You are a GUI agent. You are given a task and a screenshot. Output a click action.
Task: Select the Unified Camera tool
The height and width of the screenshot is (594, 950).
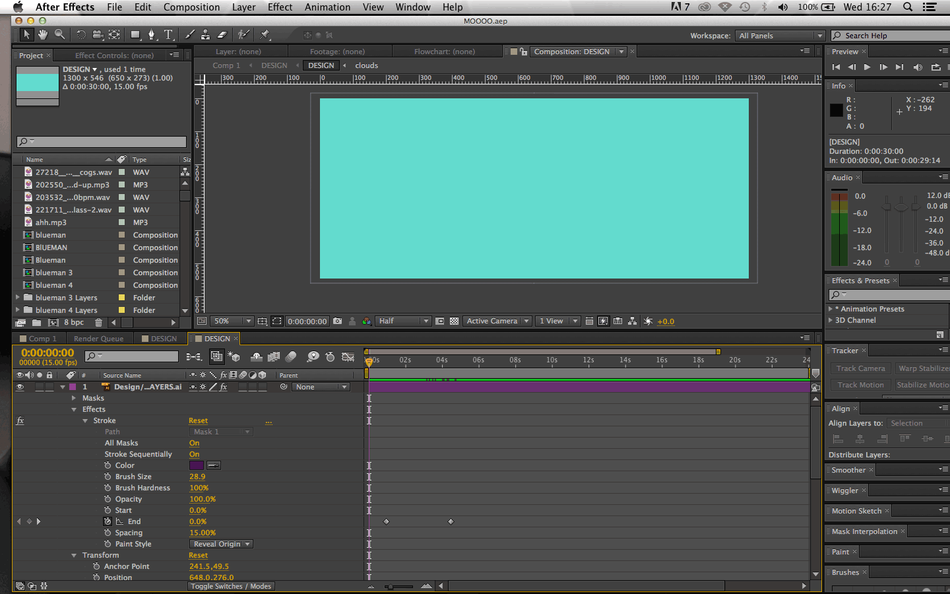point(98,34)
